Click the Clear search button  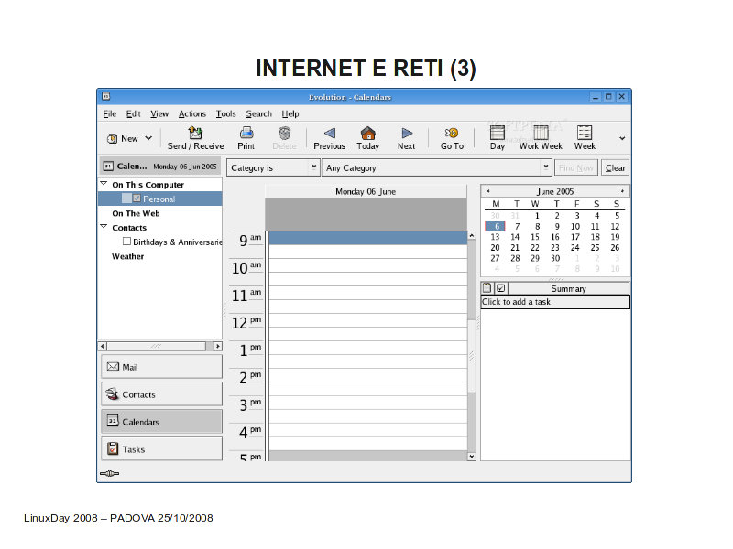[616, 167]
